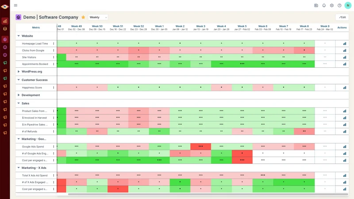This screenshot has height=199, width=354.
Task: Click the Appointments Booked metric name
Action: coord(35,64)
